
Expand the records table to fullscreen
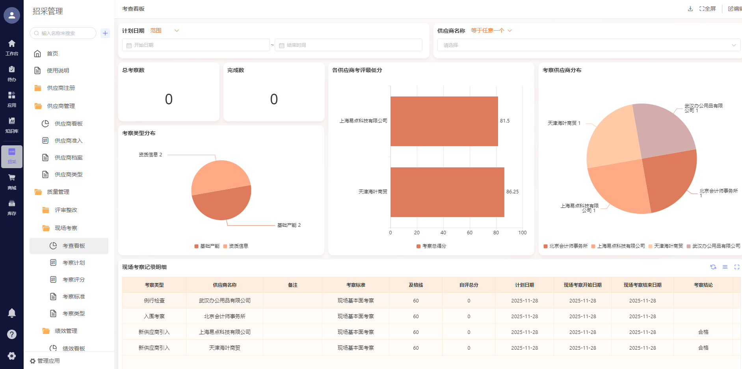[x=736, y=267]
